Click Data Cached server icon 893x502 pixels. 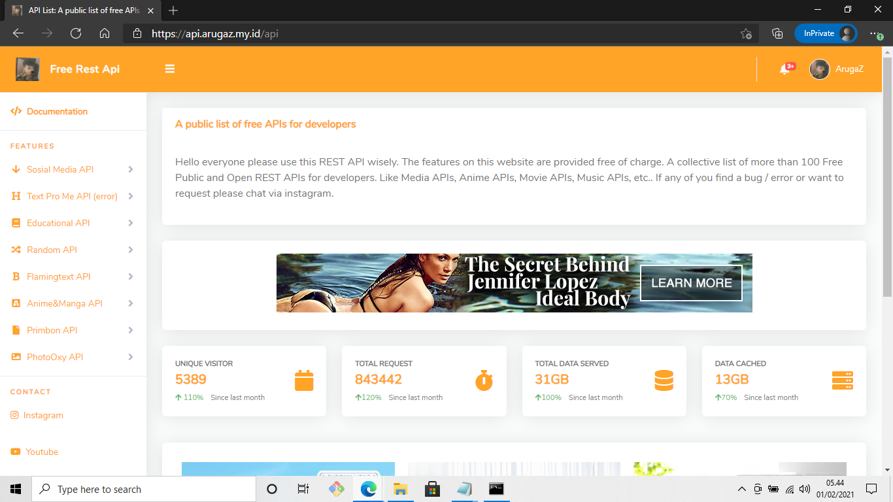point(843,380)
